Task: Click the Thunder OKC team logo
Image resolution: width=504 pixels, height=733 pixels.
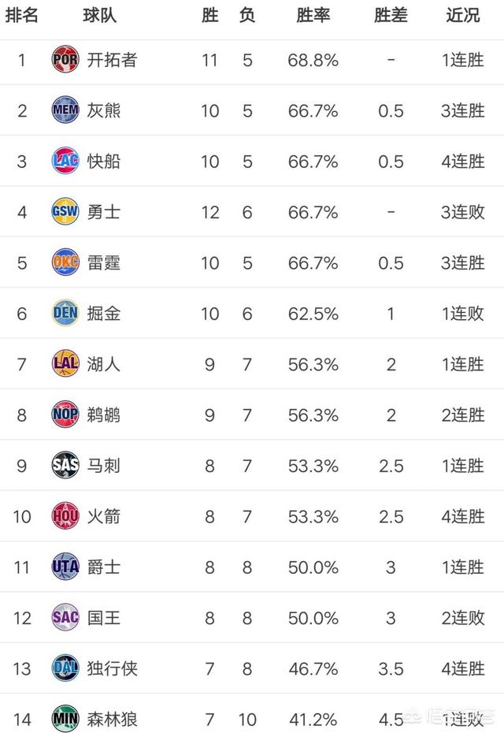Action: tap(65, 262)
